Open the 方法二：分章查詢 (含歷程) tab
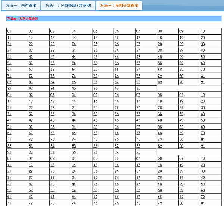 (68, 6)
